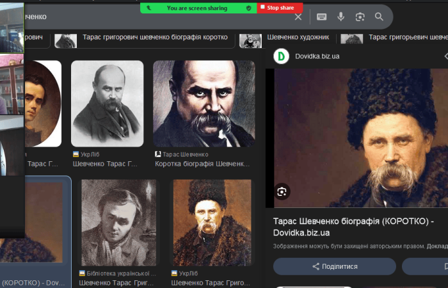
Task: Click the Lens icon on the preview image
Action: click(282, 191)
